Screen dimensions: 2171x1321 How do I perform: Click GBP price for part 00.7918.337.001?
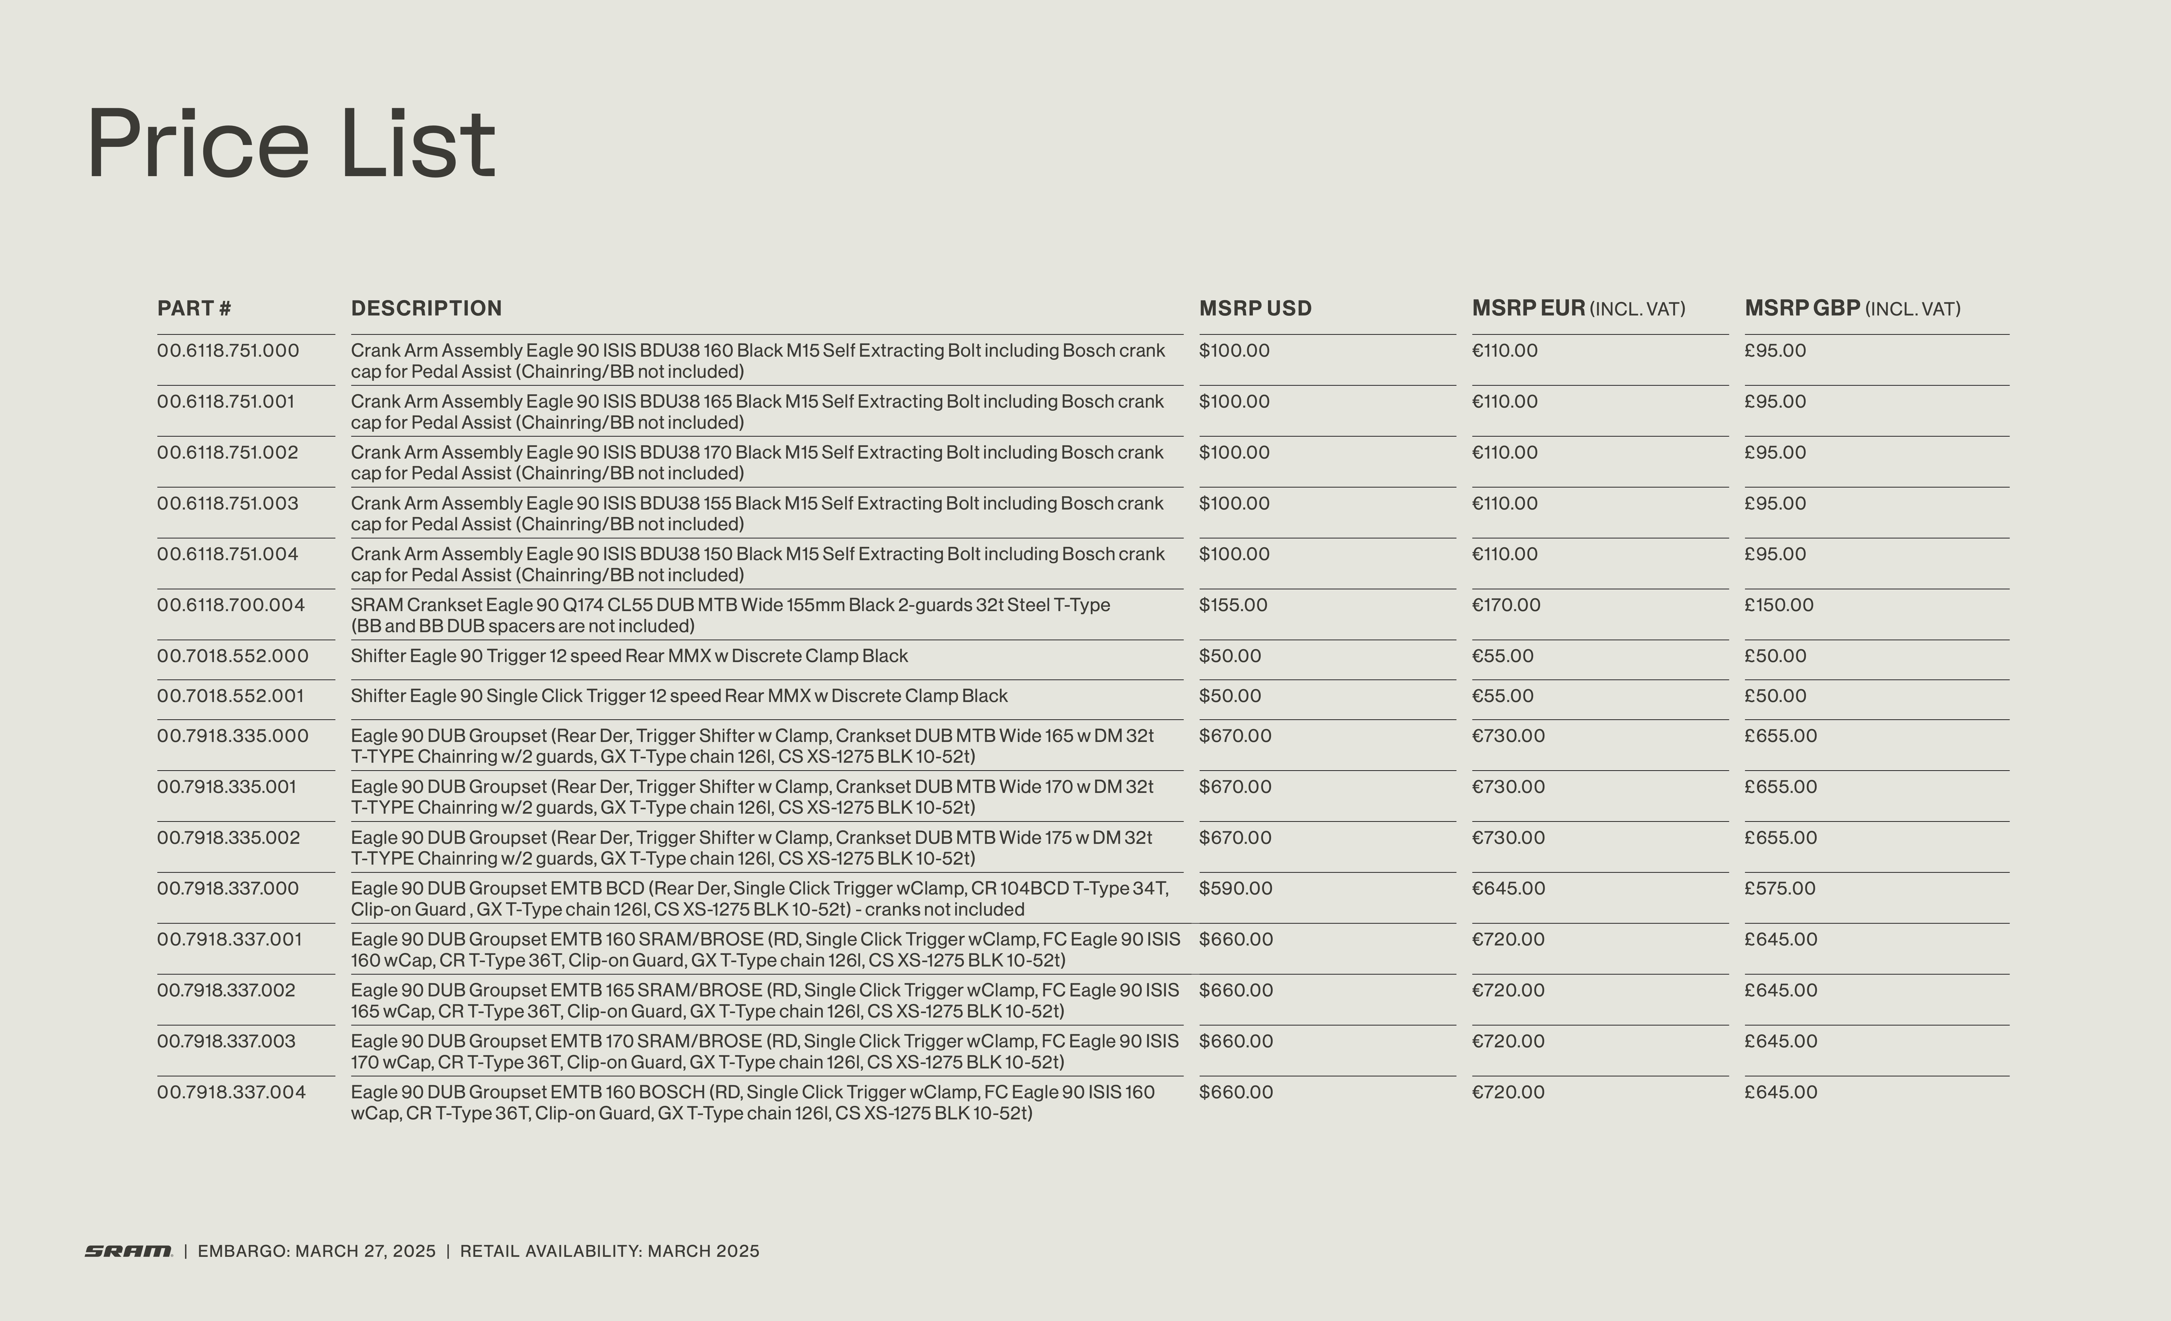click(1781, 940)
